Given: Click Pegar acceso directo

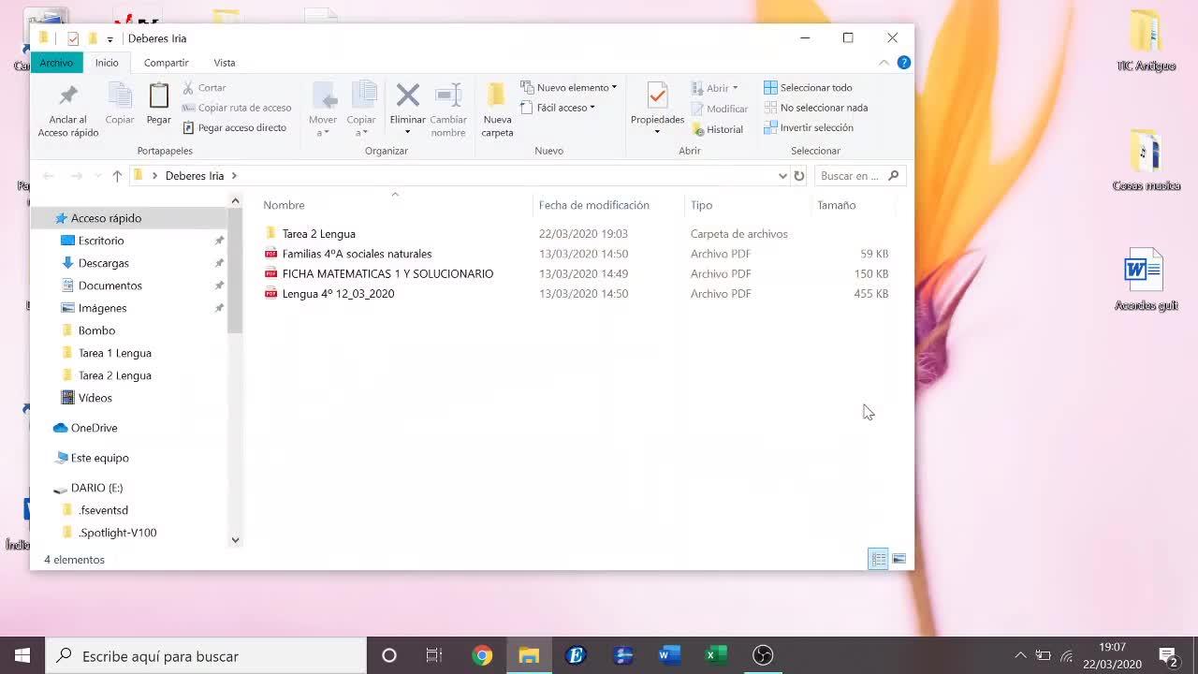Looking at the screenshot, I should click(235, 127).
